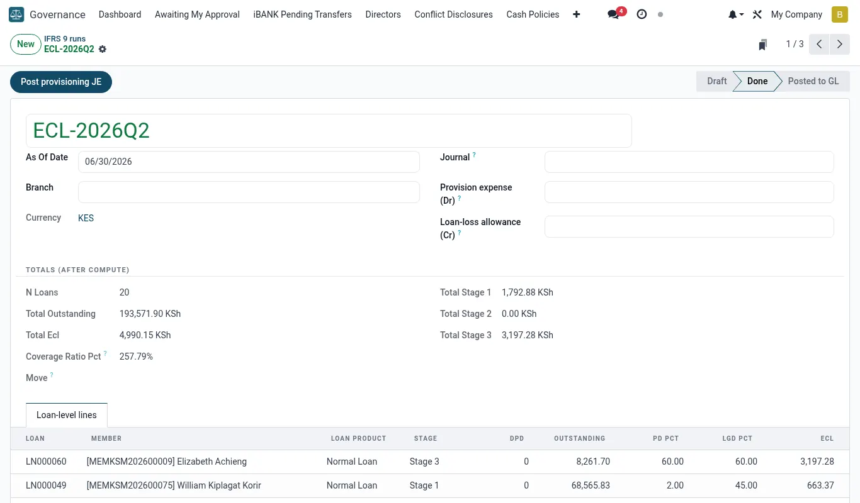The image size is (860, 503).
Task: Switch to the Loan-level lines tab
Action: coord(67,415)
